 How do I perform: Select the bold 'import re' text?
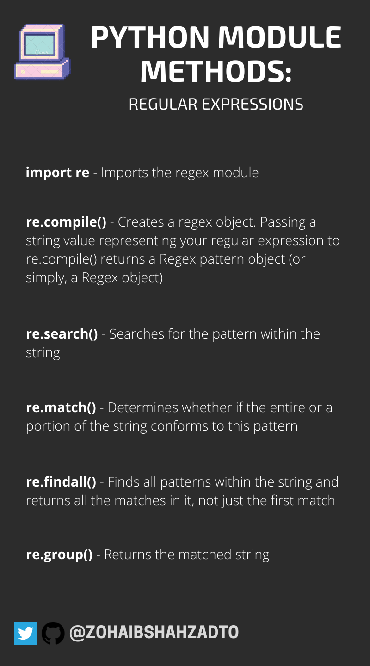pyautogui.click(x=57, y=173)
